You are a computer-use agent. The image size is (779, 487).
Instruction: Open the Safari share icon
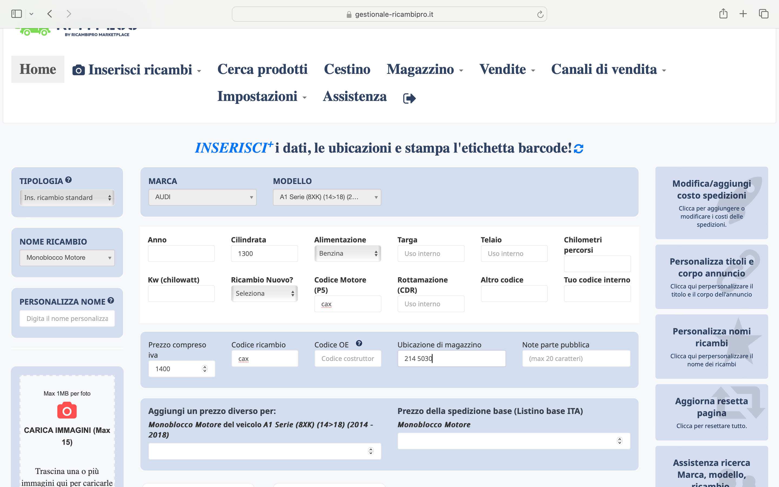point(723,14)
